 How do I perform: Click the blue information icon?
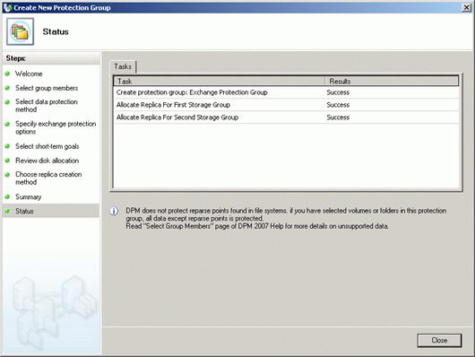tap(114, 211)
